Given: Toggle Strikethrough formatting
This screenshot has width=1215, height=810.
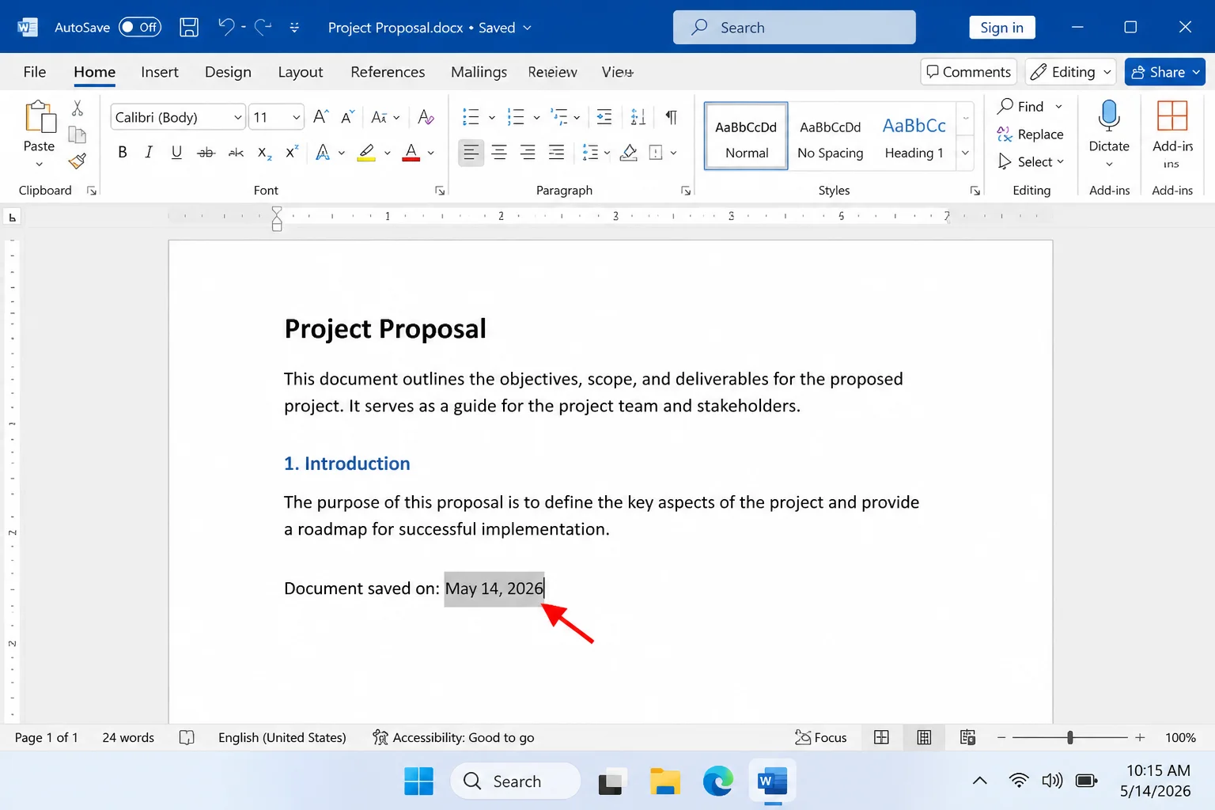Looking at the screenshot, I should click(206, 152).
